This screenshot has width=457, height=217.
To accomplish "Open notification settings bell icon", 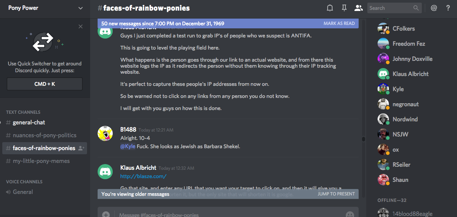I will 330,8.
